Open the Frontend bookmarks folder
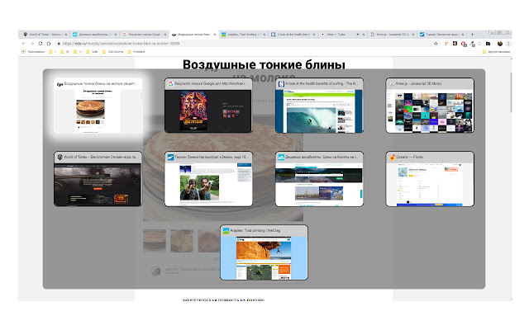 (136, 52)
